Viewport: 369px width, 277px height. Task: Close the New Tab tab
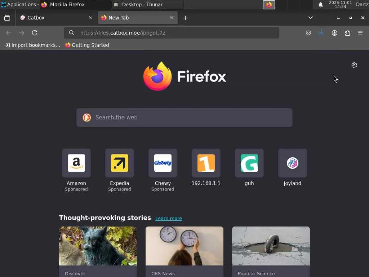pyautogui.click(x=172, y=18)
